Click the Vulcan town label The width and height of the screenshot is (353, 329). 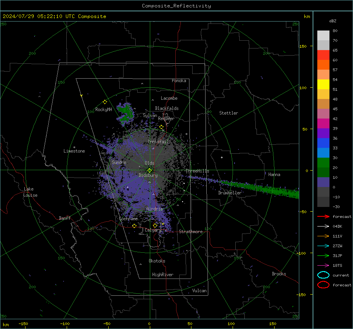pos(200,291)
